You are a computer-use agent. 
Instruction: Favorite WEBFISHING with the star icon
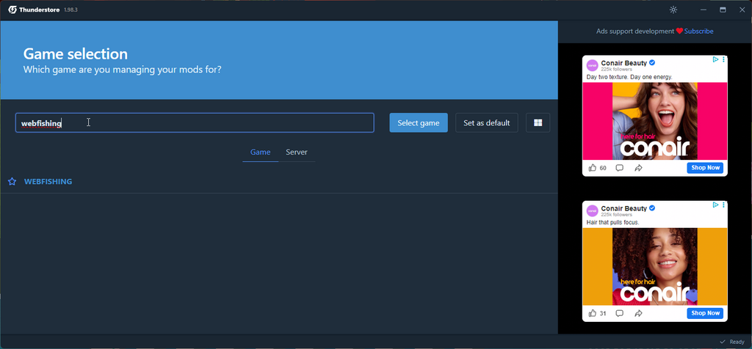point(12,182)
